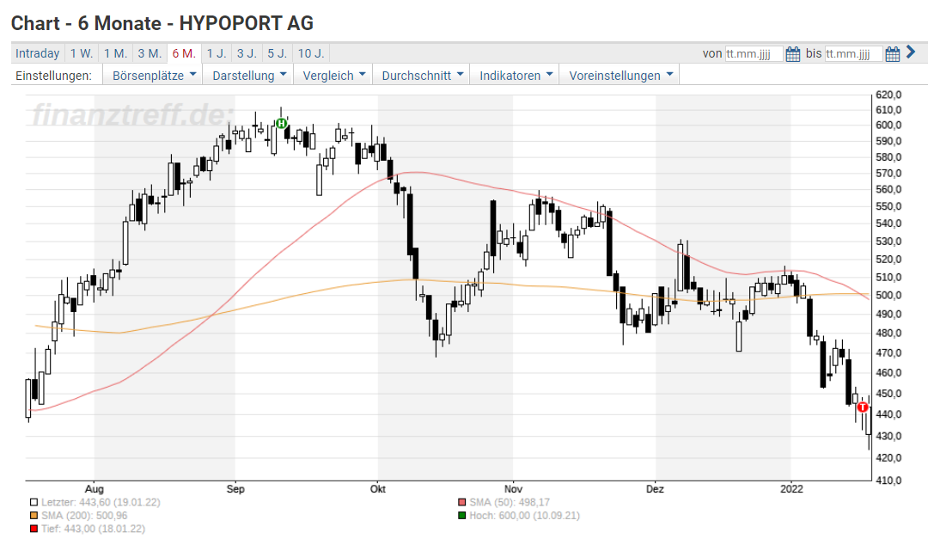Click the blue arrow to apply date range
Screen dimensions: 940x551
912,52
